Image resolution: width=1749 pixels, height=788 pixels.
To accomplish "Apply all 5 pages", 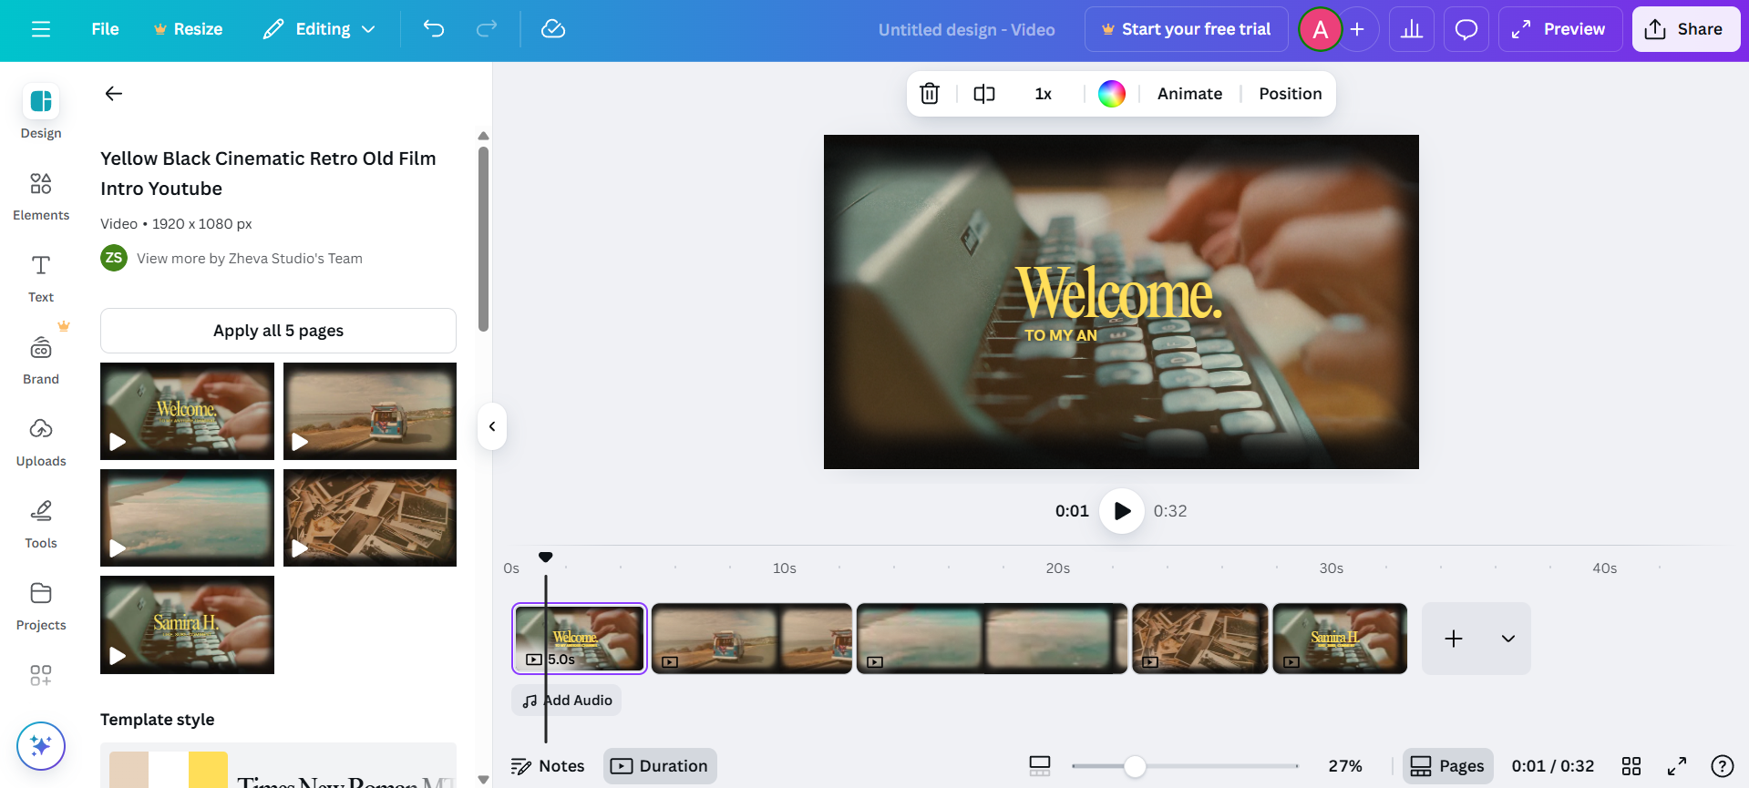I will tap(278, 331).
